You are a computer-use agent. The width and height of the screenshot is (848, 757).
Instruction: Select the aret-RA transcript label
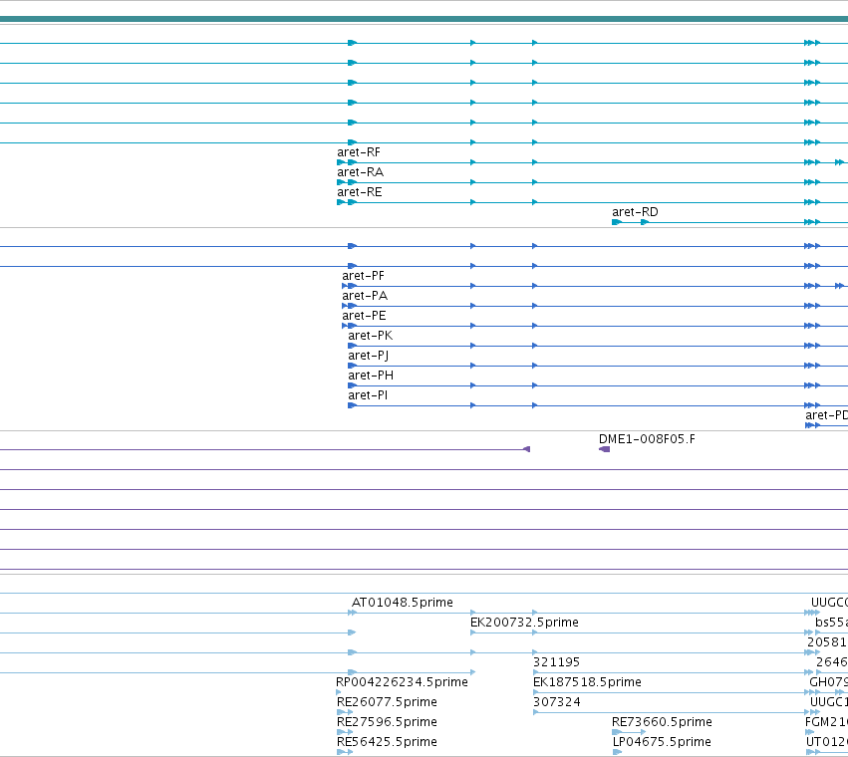coord(360,172)
